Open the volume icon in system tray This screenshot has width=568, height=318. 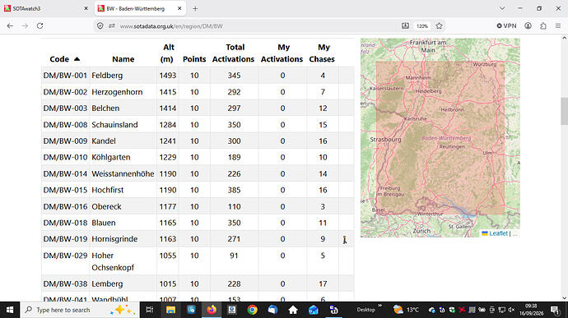511,310
